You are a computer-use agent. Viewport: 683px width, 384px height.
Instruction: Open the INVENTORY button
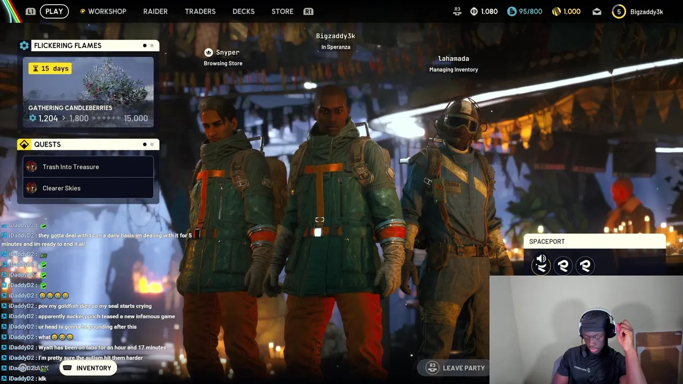(88, 368)
